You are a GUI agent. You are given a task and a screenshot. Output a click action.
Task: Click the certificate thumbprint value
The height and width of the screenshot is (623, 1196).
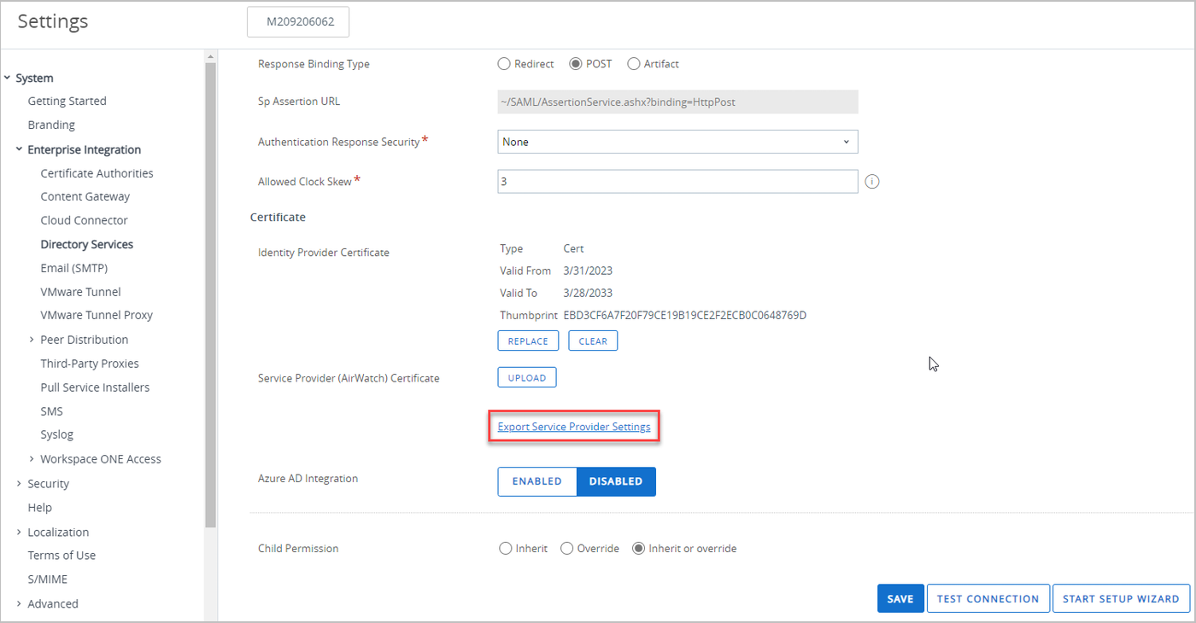coord(685,316)
